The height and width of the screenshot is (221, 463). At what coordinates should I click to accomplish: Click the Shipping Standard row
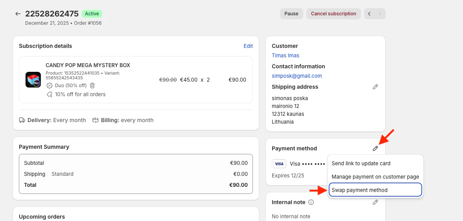click(136, 174)
